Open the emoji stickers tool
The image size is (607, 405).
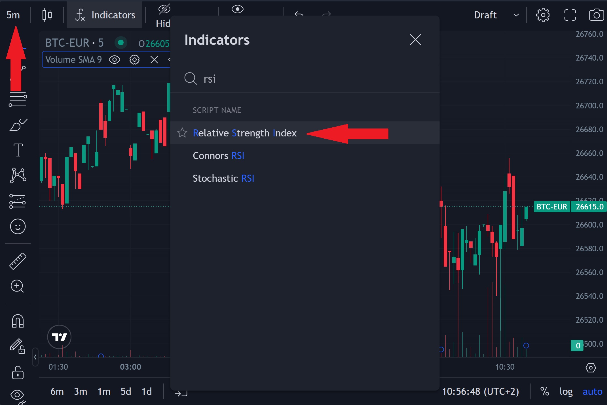point(18,226)
